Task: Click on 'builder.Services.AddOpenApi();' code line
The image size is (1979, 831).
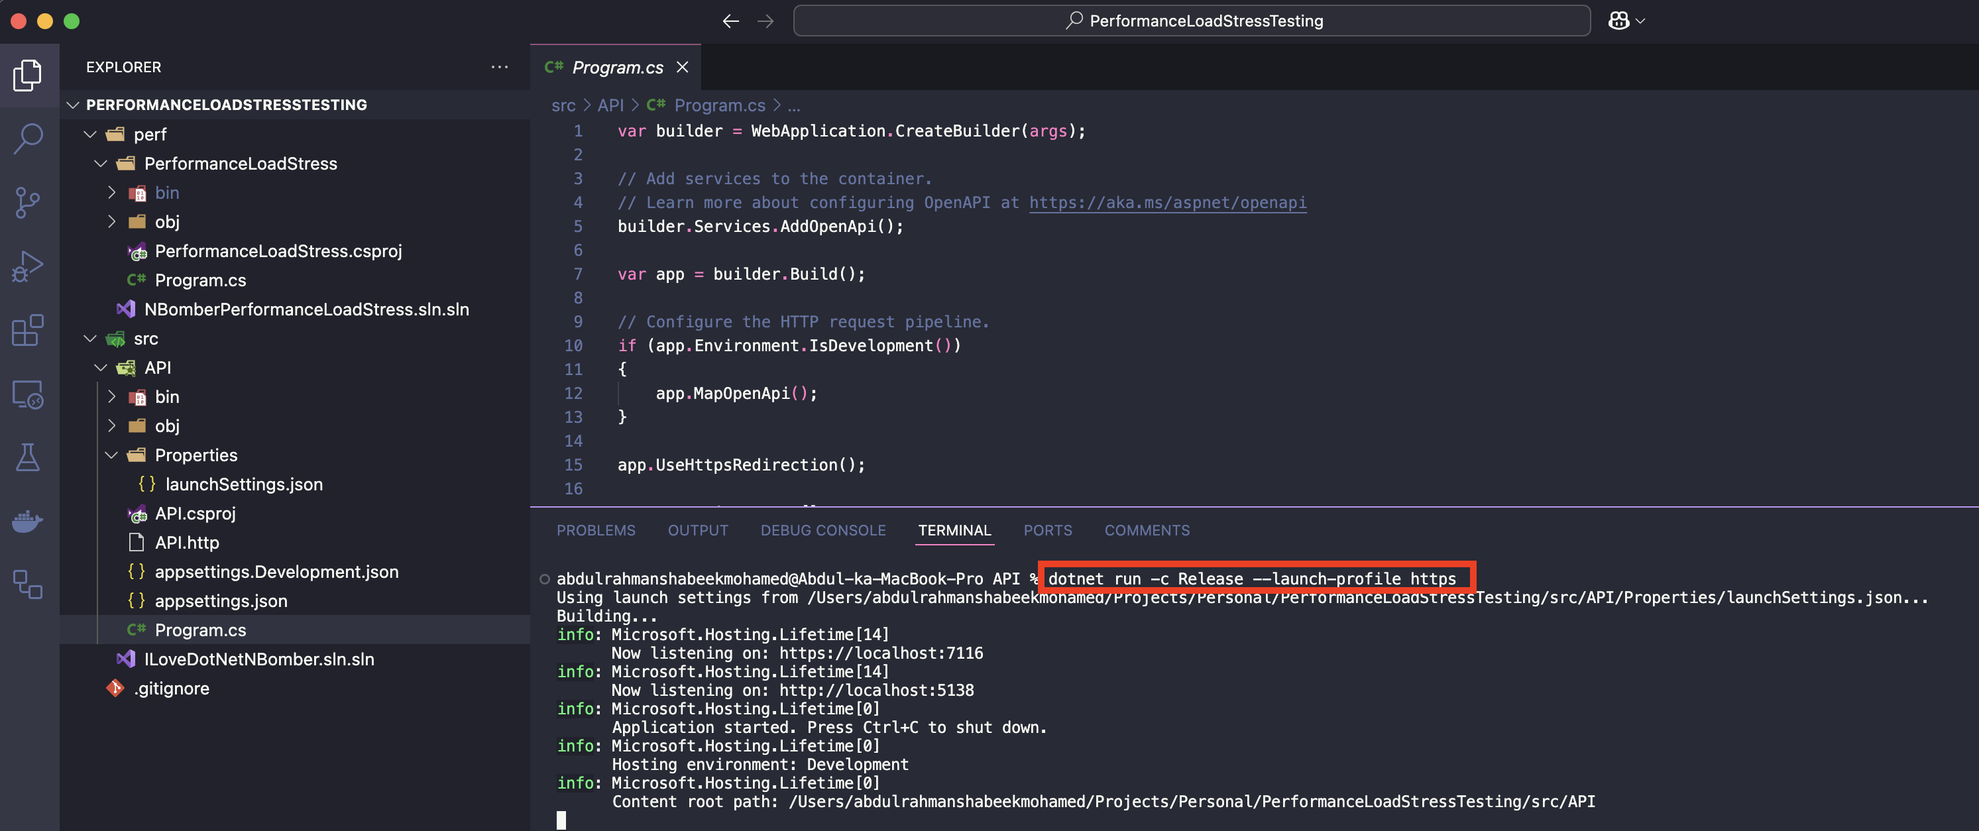Action: [761, 227]
